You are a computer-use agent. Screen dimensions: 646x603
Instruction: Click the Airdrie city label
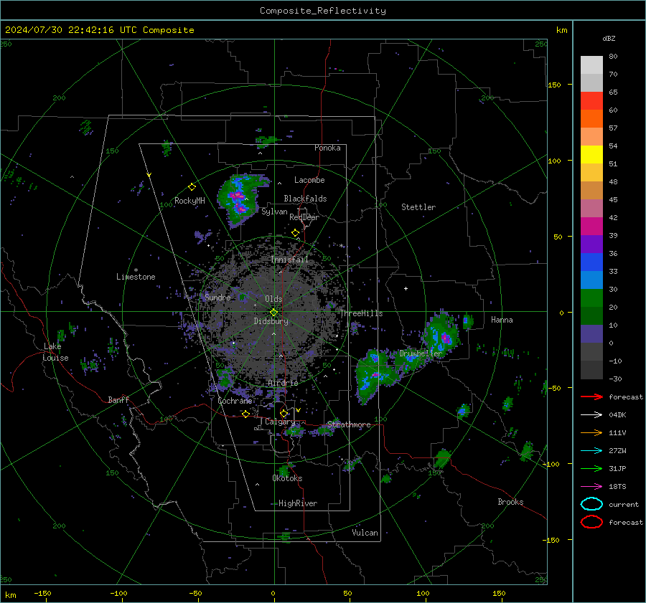(283, 383)
